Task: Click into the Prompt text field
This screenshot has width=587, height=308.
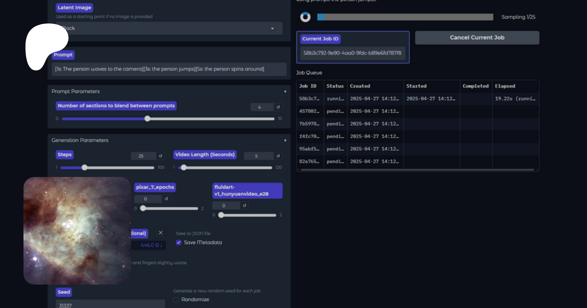Action: click(x=169, y=69)
